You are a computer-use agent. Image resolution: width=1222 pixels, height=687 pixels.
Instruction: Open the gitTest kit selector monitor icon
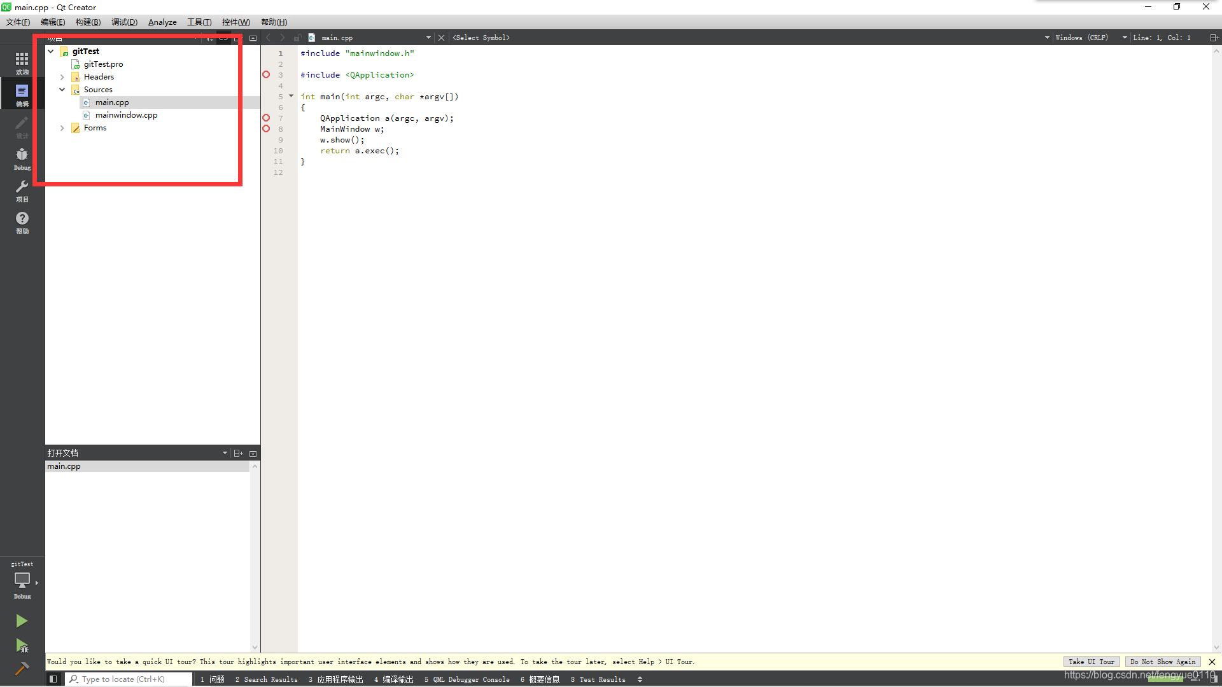(x=22, y=581)
